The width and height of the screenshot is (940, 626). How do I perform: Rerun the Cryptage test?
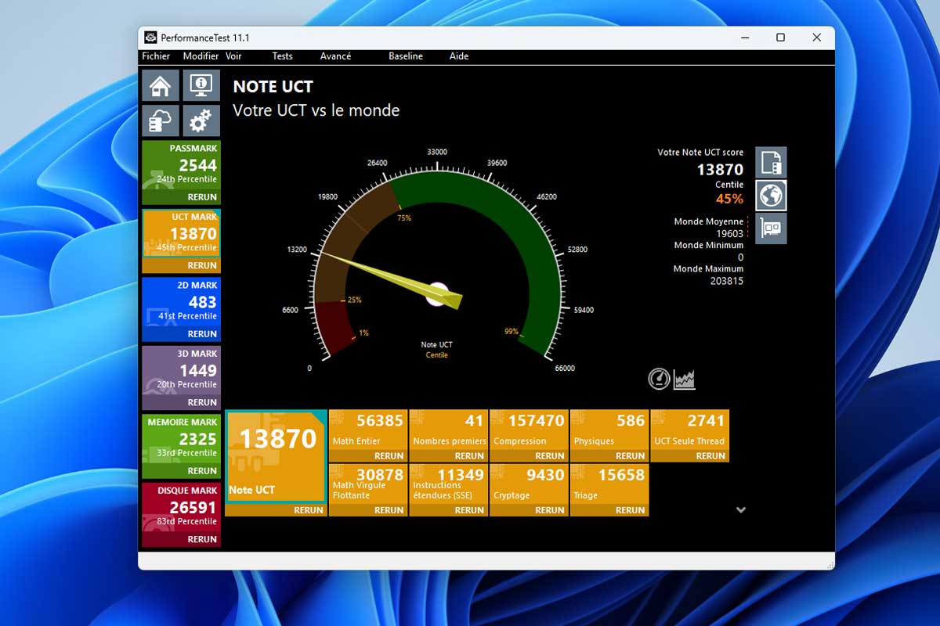pos(550,510)
